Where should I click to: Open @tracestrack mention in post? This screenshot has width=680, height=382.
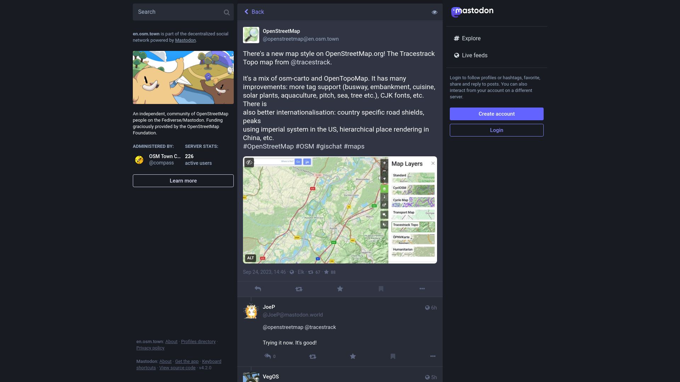310,62
